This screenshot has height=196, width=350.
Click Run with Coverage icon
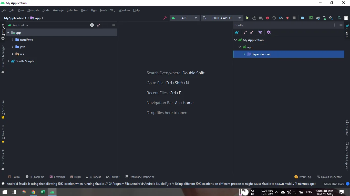[274, 18]
